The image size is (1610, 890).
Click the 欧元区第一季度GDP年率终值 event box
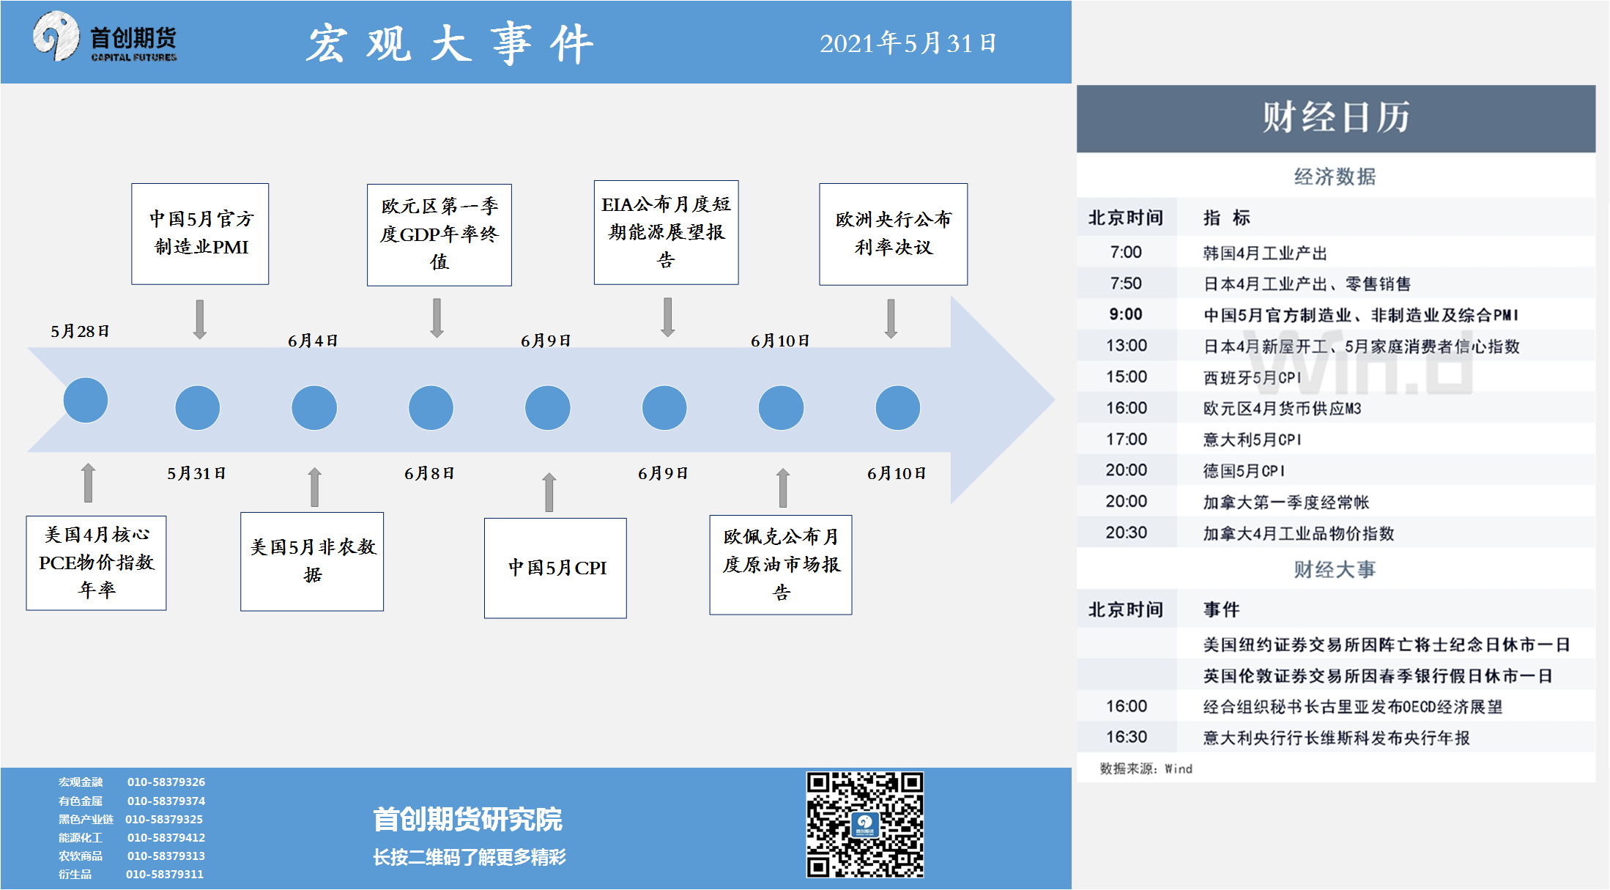point(439,234)
